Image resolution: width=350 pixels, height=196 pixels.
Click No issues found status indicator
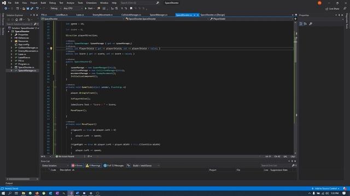65,156
